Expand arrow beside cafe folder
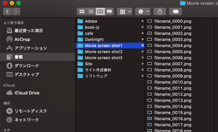 (143, 33)
